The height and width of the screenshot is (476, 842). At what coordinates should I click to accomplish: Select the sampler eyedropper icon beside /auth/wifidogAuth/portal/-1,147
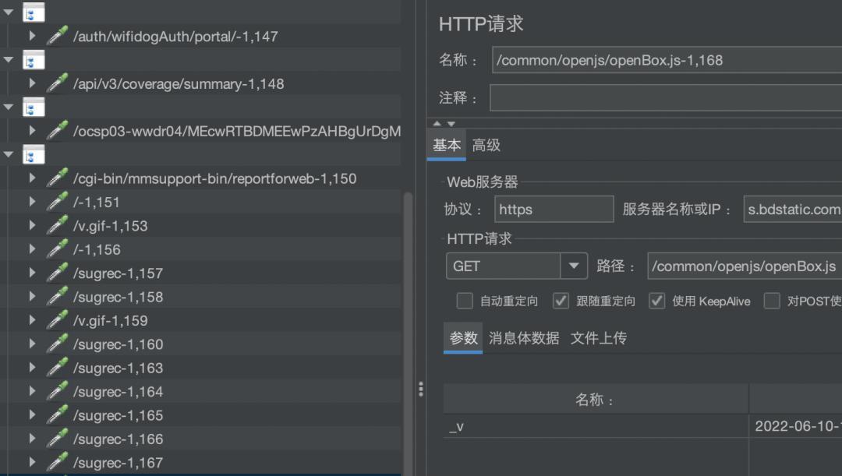57,35
